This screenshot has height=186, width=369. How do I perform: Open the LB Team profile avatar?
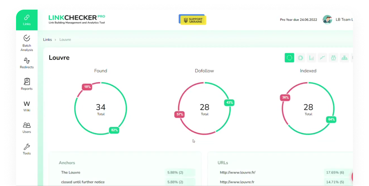(327, 20)
